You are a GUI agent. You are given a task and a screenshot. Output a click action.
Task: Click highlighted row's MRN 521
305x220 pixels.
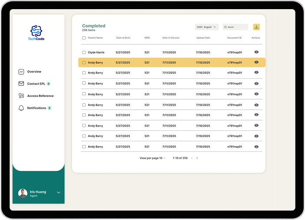[x=147, y=63]
